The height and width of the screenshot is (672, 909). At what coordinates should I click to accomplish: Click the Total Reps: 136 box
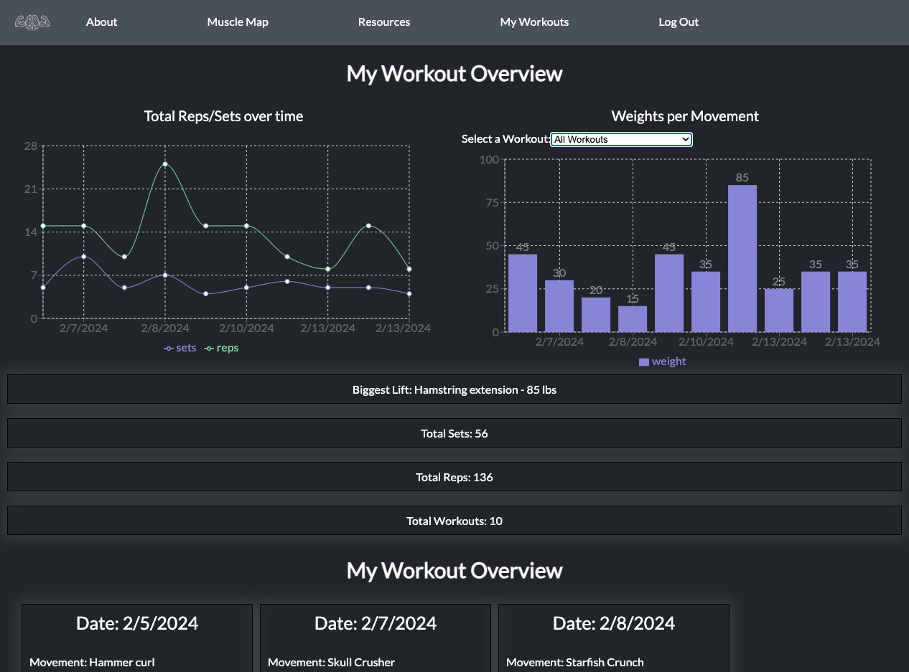pos(454,477)
